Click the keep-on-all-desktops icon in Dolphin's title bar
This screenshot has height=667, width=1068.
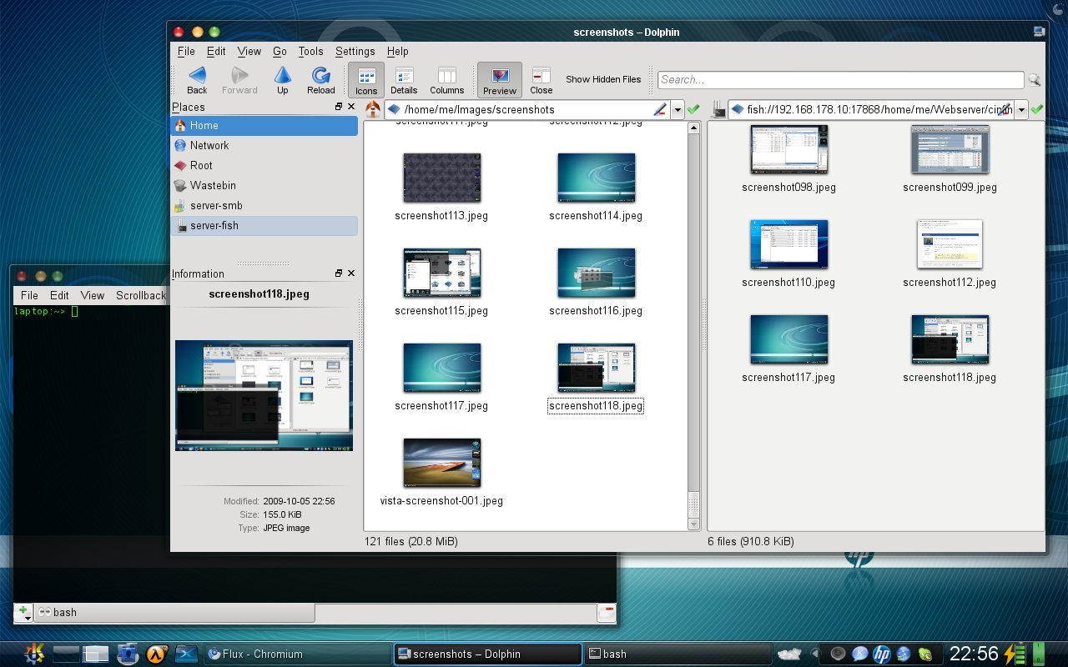click(x=1039, y=32)
